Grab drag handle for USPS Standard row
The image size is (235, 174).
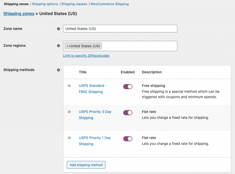point(69,86)
